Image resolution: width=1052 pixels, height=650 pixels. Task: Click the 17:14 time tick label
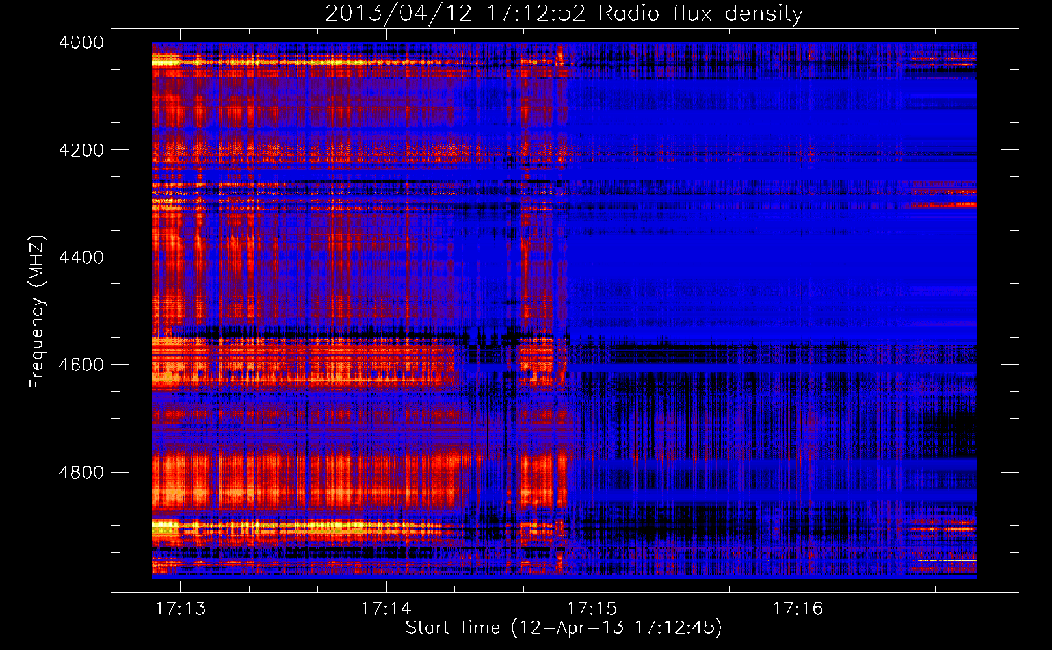pos(386,608)
